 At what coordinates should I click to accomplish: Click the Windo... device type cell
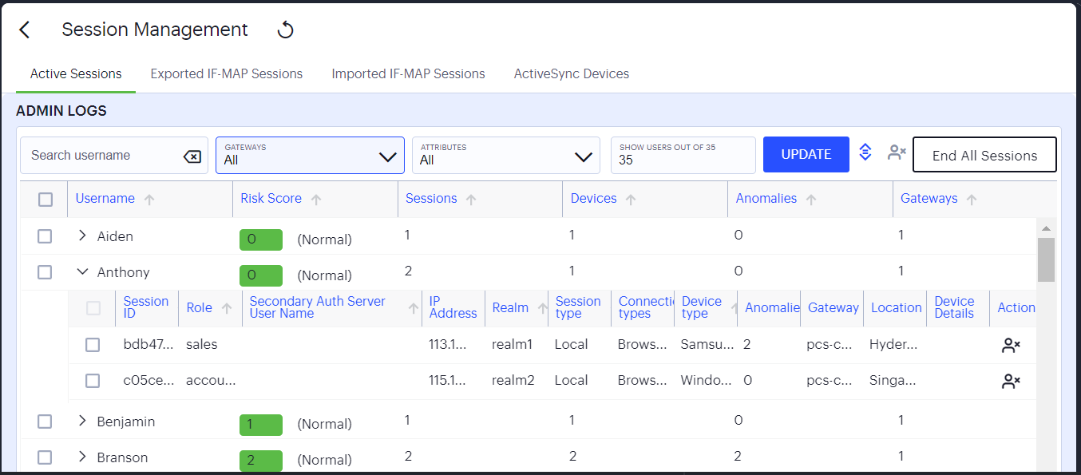[x=706, y=381]
